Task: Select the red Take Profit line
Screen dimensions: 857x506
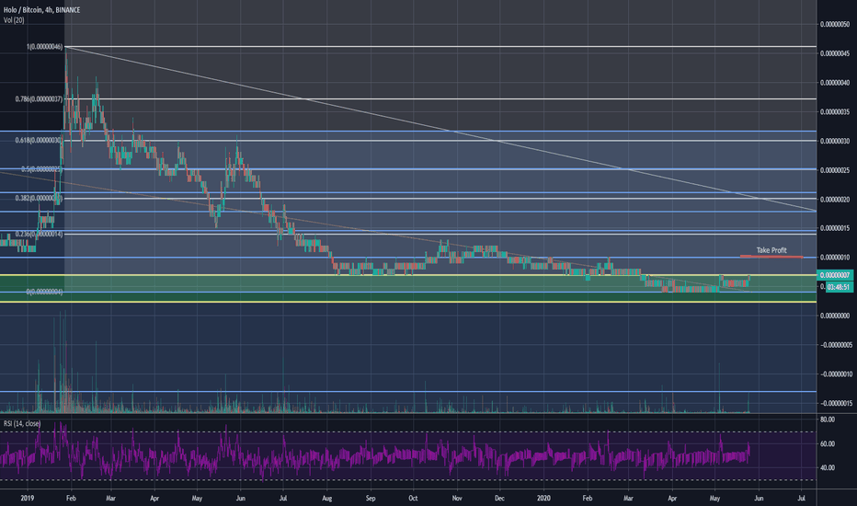Action: 771,257
